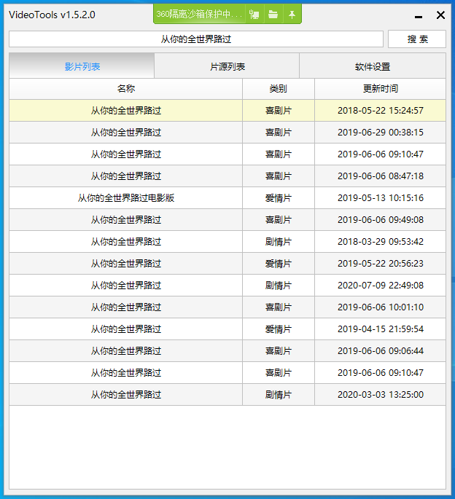455x499 pixels.
Task: Select the date cell 2018-03-29 09:53:42
Action: pos(381,242)
